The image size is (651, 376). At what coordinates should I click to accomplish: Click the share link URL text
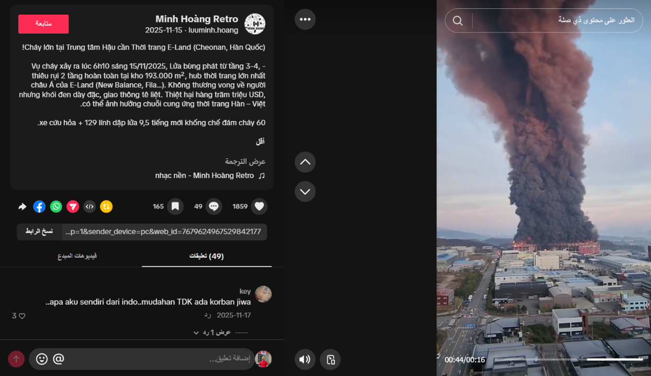click(163, 232)
